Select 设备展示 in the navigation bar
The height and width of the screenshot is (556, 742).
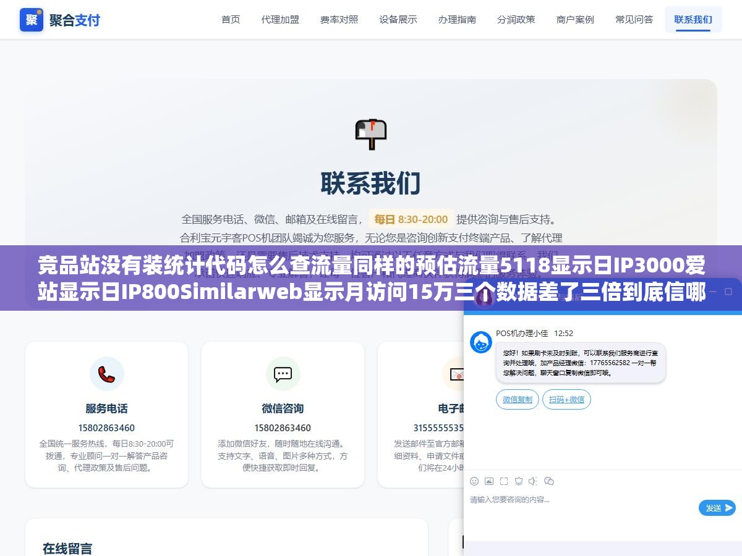(398, 20)
